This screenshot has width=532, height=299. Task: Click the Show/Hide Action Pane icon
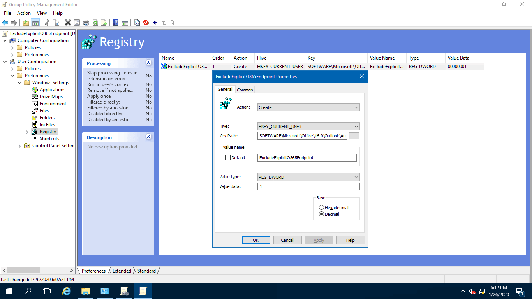tap(125, 23)
